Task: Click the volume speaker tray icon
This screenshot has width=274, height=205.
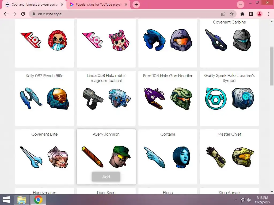Action: click(249, 200)
